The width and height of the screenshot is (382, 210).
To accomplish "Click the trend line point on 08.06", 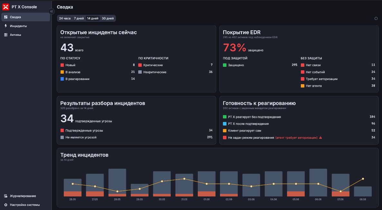I will click(363, 179).
